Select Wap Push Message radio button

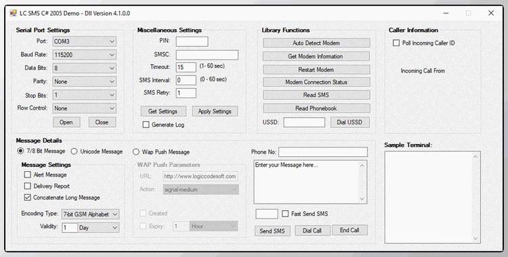click(136, 151)
